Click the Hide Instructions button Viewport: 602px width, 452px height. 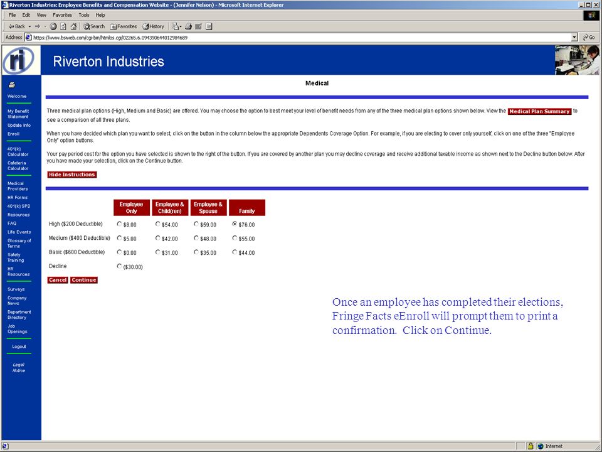(x=71, y=175)
